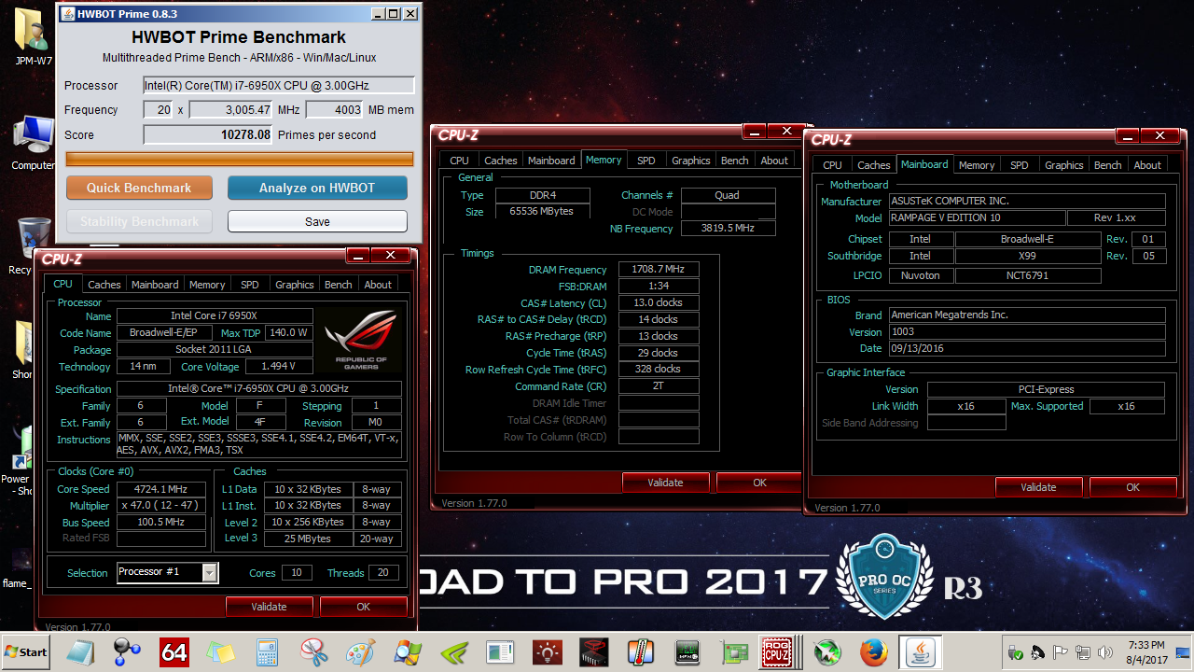Open About tab in the Memory window
The image size is (1194, 672).
pos(774,161)
